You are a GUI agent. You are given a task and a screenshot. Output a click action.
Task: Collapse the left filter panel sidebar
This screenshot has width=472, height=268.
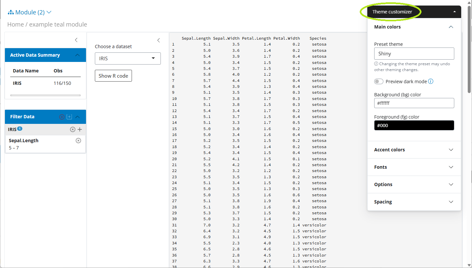click(76, 40)
